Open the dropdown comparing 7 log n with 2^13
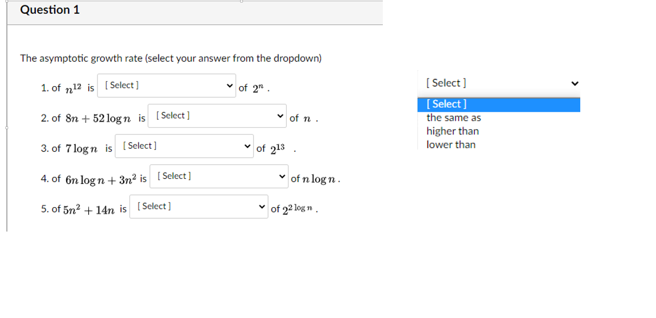The image size is (656, 318). [x=184, y=146]
